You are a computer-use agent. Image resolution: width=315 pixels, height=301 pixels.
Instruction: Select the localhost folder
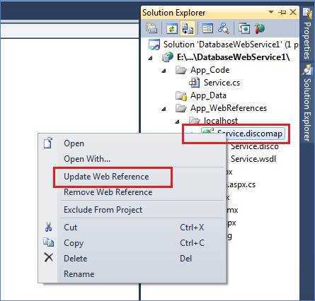(221, 121)
